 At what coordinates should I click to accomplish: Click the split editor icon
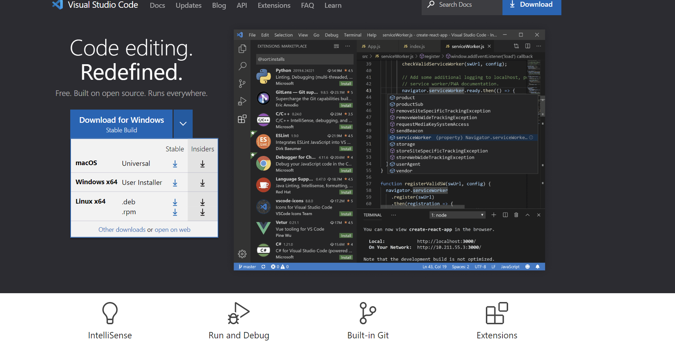[528, 46]
